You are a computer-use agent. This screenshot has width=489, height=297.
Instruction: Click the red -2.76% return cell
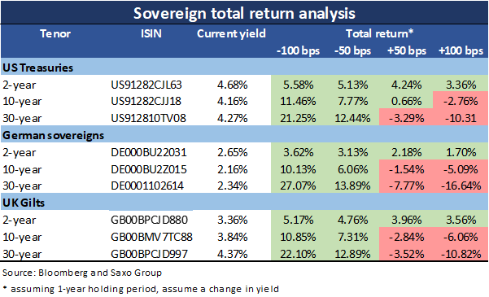point(461,100)
